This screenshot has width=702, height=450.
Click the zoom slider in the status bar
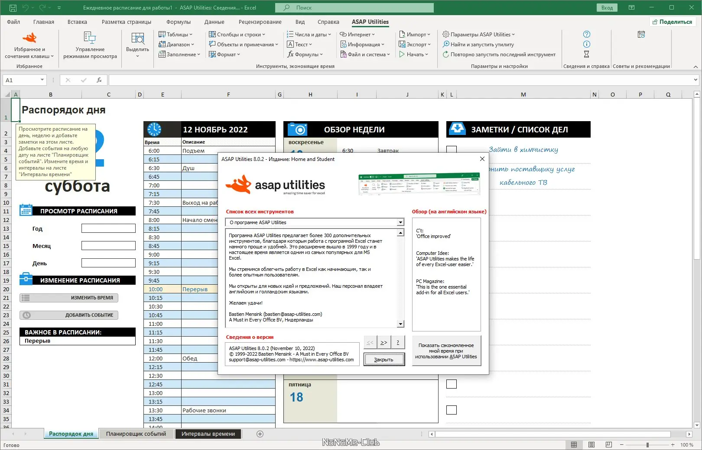(647, 445)
